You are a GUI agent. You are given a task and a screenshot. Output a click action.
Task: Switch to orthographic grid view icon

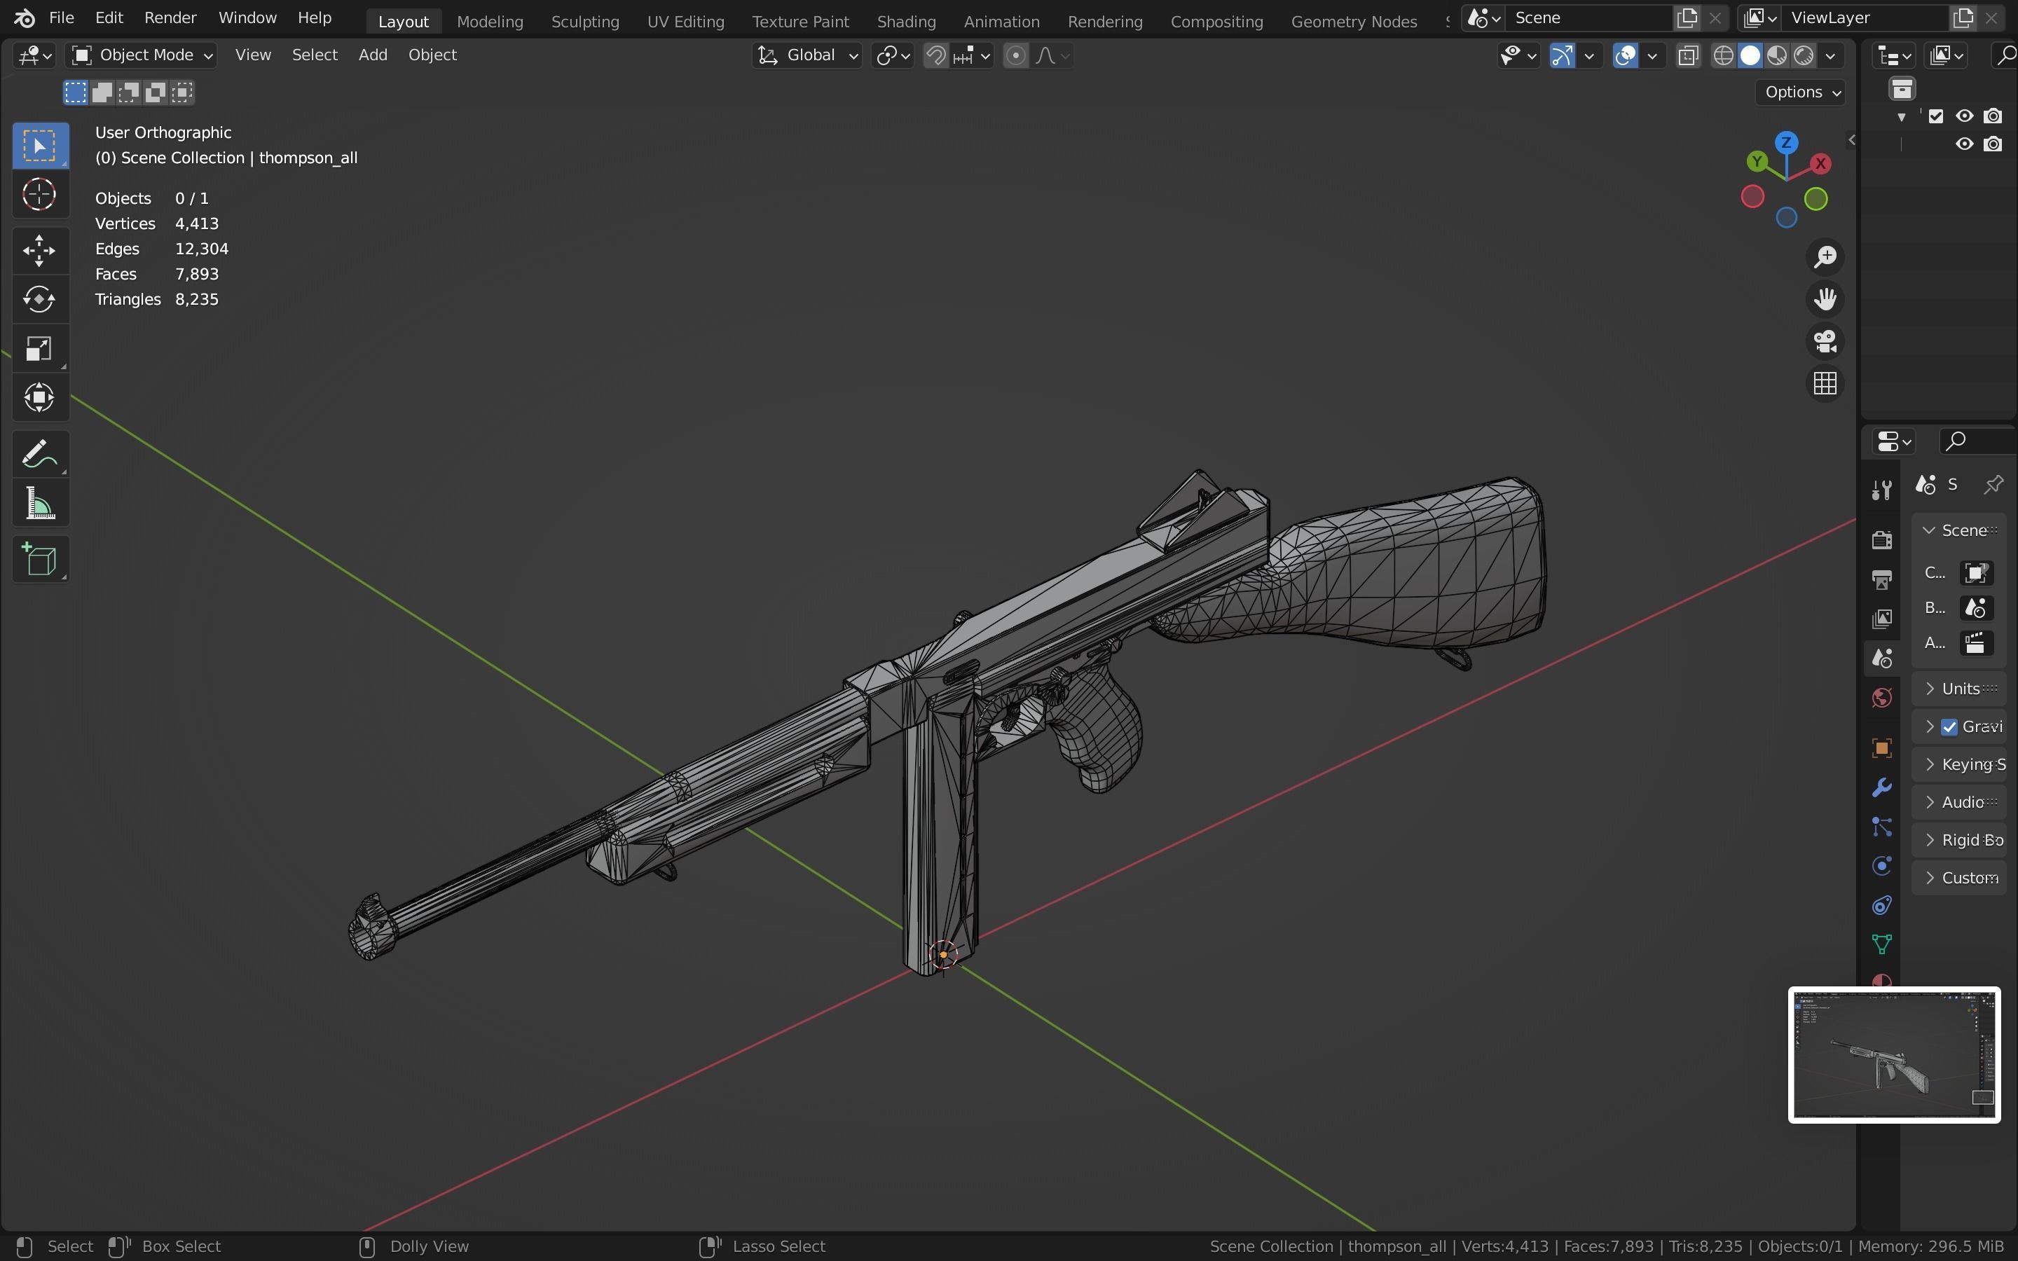point(1825,384)
